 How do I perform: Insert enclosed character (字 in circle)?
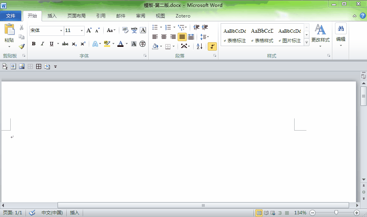tap(142, 44)
